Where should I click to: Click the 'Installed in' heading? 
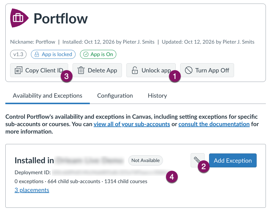[34, 160]
